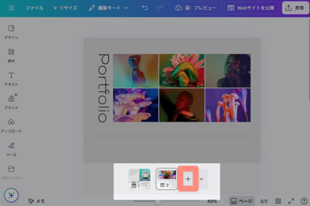Click the 共有 share button

click(x=296, y=8)
